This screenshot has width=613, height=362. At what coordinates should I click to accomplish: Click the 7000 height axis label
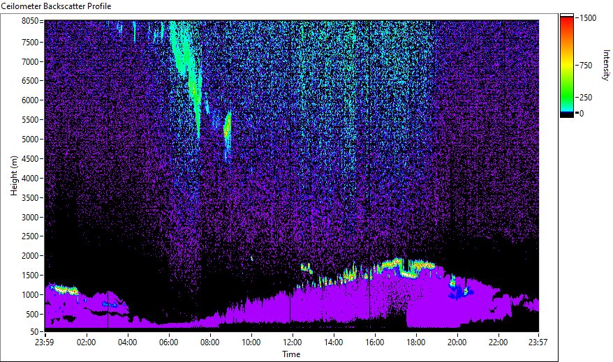pos(30,61)
